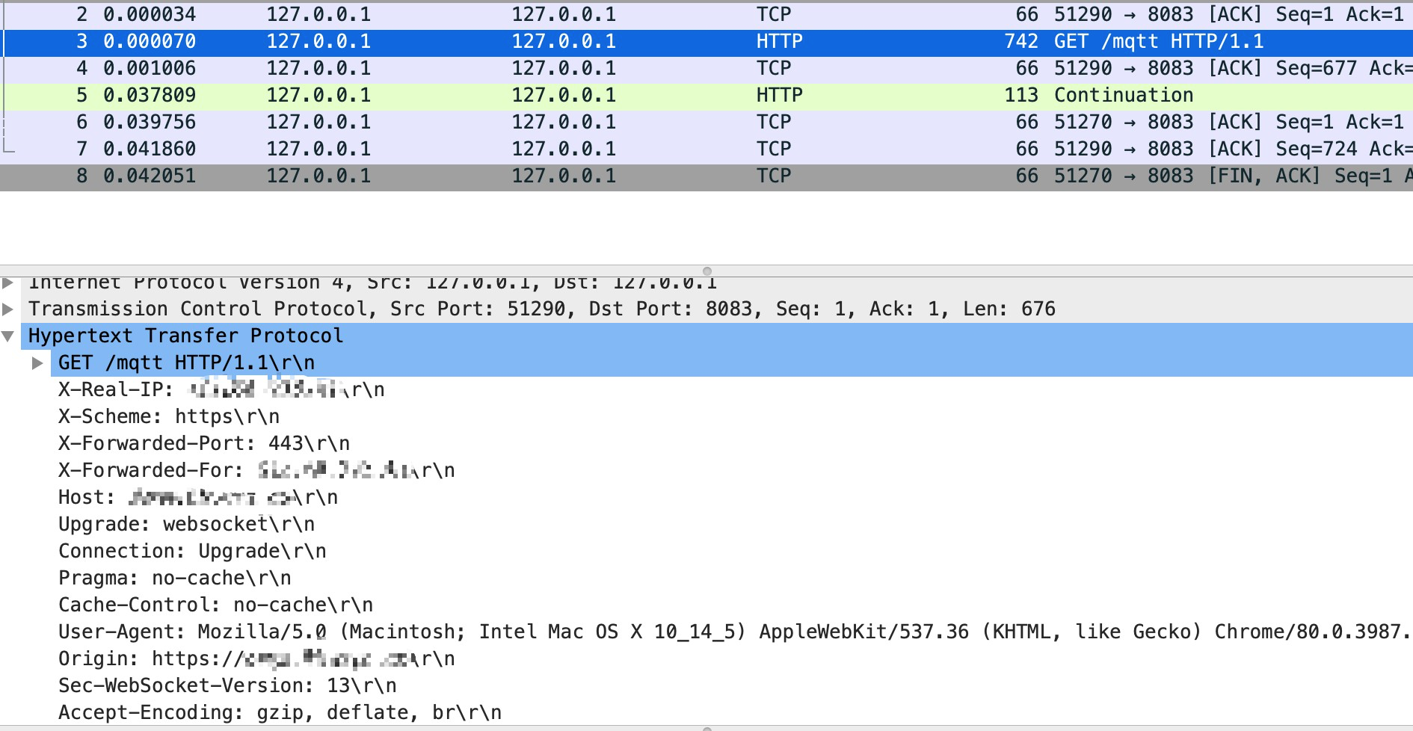Select packet 8 FIN, ACK row
This screenshot has width=1413, height=731.
click(x=706, y=176)
